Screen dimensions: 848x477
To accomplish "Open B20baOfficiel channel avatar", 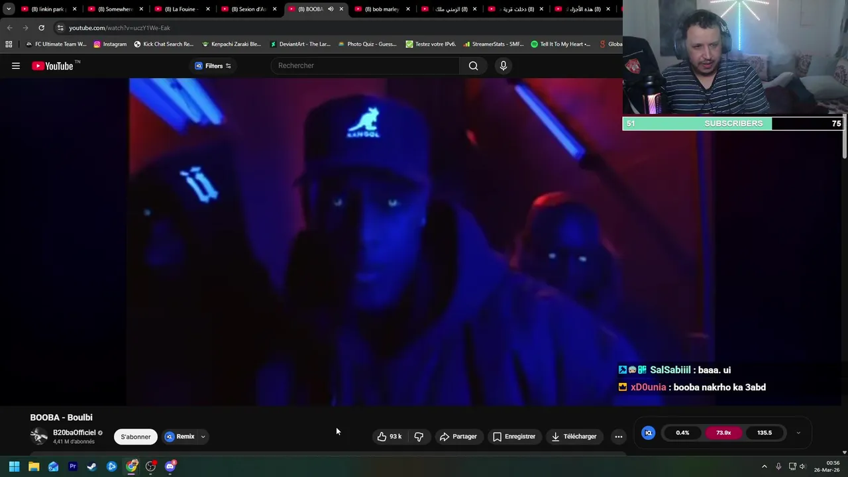I will point(39,436).
